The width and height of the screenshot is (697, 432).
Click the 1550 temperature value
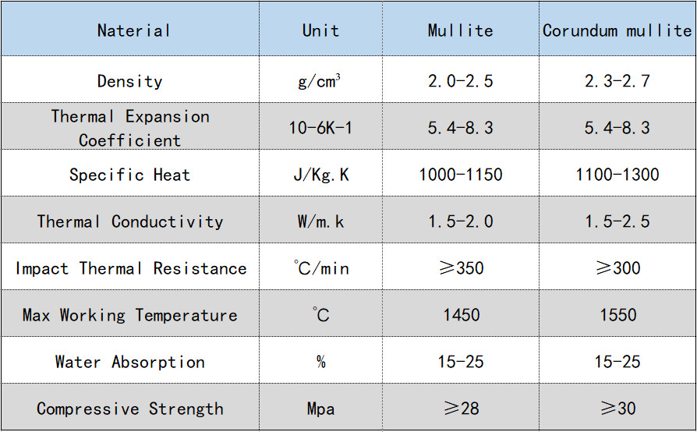(x=617, y=315)
